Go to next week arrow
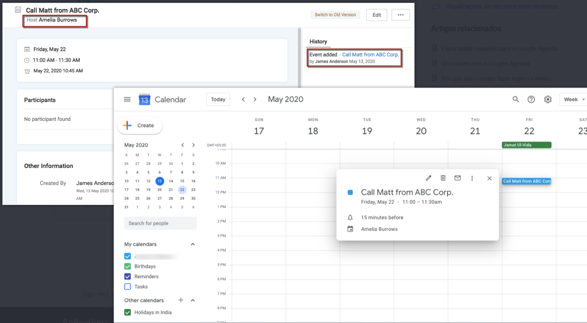587x323 pixels. (x=255, y=99)
